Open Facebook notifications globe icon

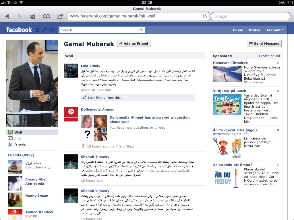click(x=52, y=30)
